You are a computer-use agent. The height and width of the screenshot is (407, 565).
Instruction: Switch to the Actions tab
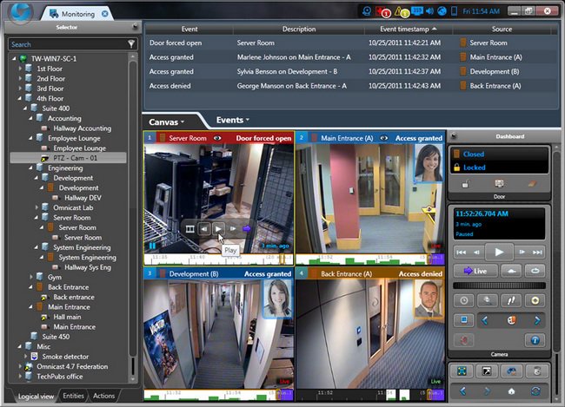[103, 396]
